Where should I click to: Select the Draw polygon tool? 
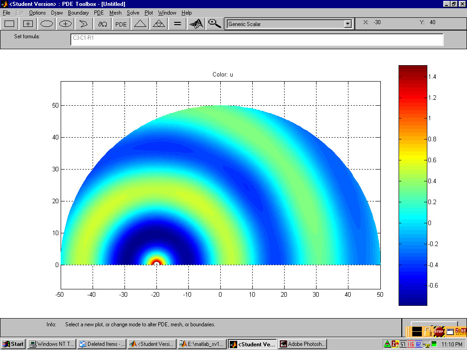84,24
